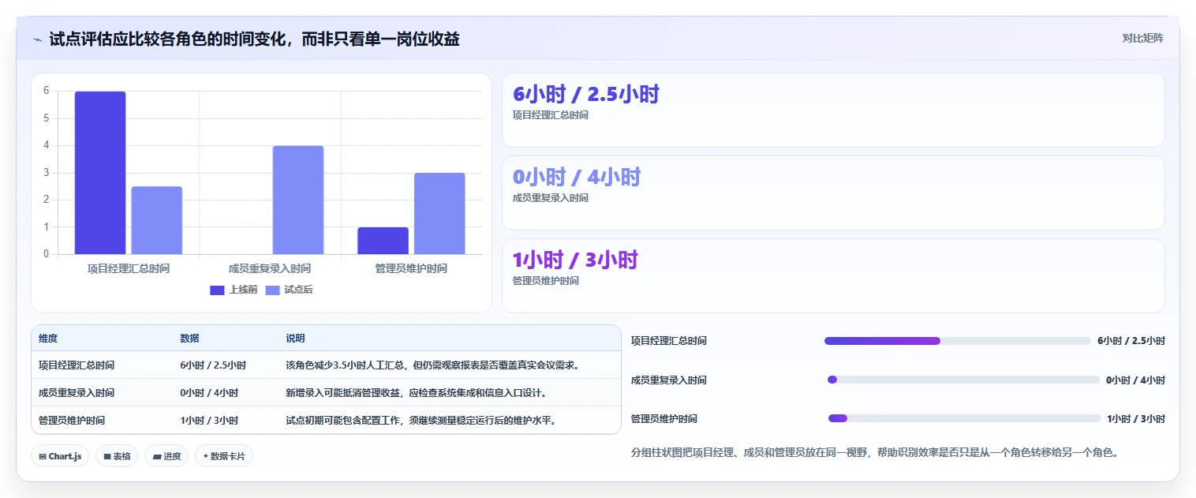Click progress value 0小时 / 4小时
Screen dimensions: 1196x498
tap(1135, 380)
